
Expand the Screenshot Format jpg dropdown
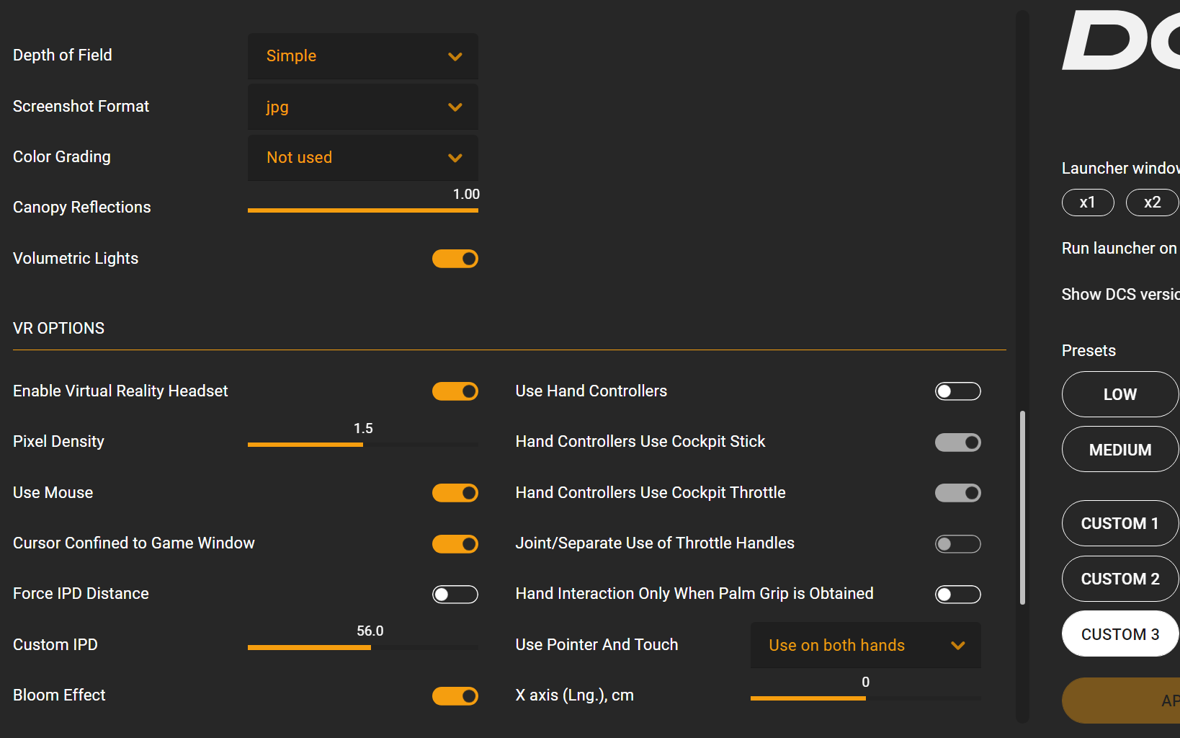point(362,107)
